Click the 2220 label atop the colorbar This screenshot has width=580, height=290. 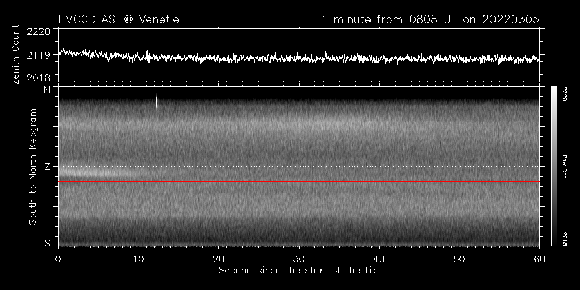[x=564, y=93]
